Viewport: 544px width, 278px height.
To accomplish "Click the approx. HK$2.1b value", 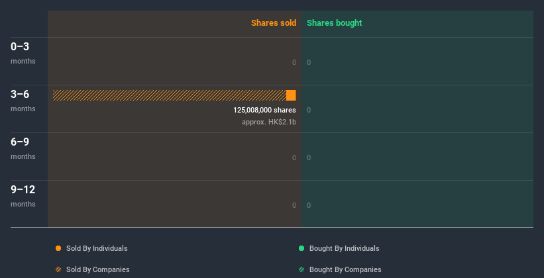I will pyautogui.click(x=269, y=122).
